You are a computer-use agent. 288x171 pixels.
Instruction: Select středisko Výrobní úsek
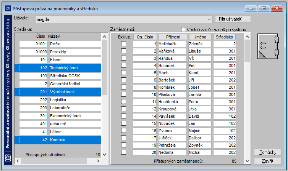click(x=58, y=92)
